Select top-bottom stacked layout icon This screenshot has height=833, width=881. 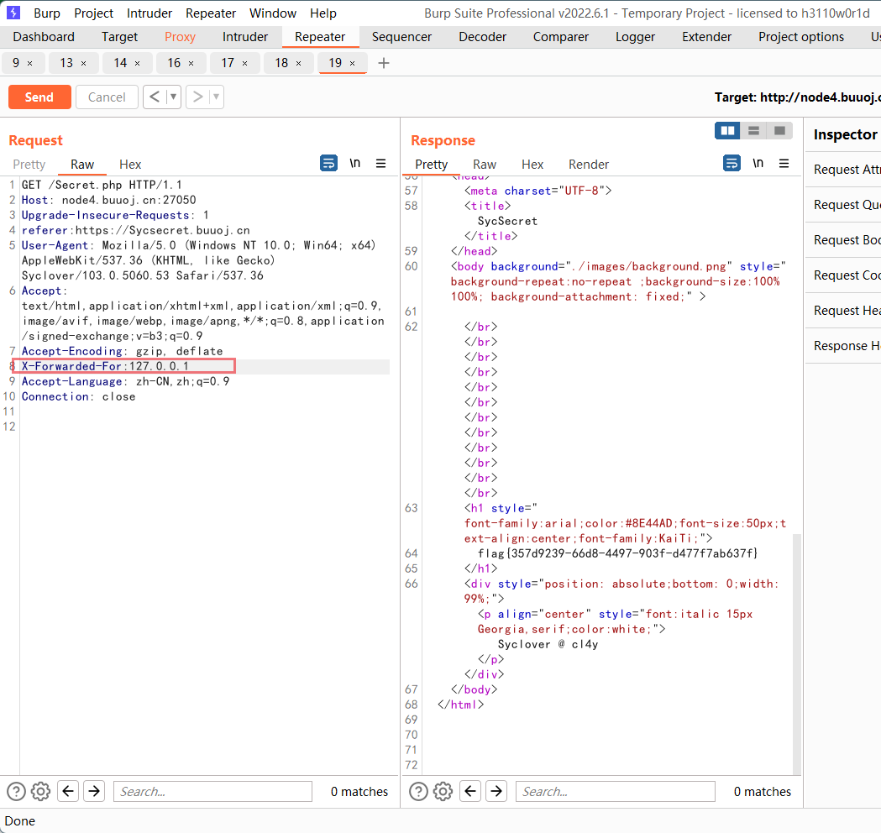(x=753, y=131)
